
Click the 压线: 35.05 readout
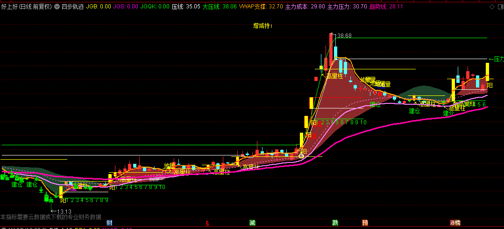(x=186, y=7)
